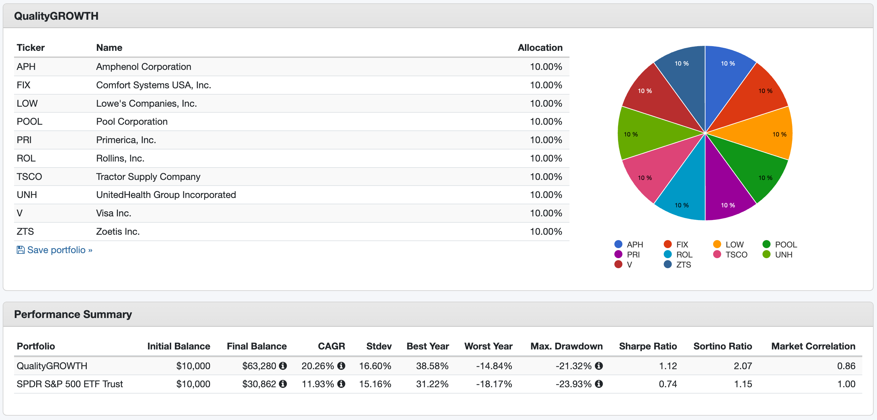Click the TSCO legend color dot

coord(717,254)
